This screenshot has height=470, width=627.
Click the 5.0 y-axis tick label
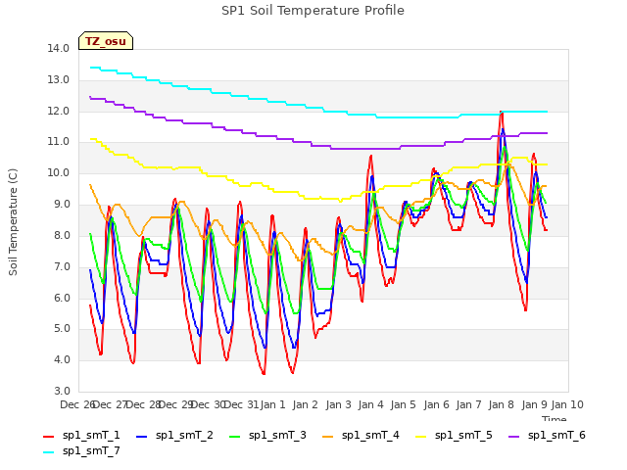click(62, 329)
